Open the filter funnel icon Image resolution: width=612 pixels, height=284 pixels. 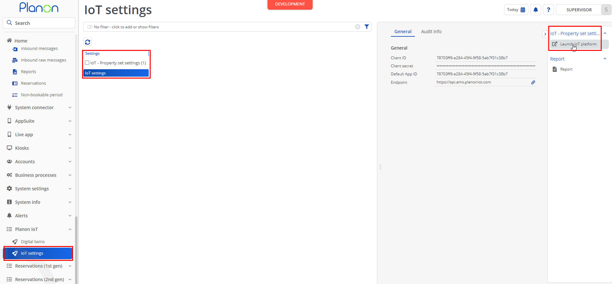click(367, 27)
